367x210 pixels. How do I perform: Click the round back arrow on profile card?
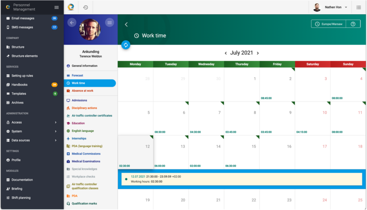[x=72, y=23]
